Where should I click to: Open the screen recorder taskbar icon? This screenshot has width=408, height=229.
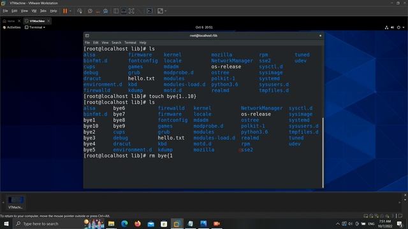tap(217, 224)
